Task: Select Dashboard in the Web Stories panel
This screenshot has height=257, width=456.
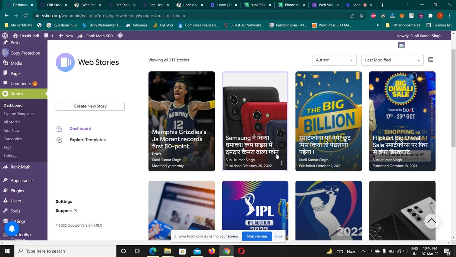Action: [80, 128]
